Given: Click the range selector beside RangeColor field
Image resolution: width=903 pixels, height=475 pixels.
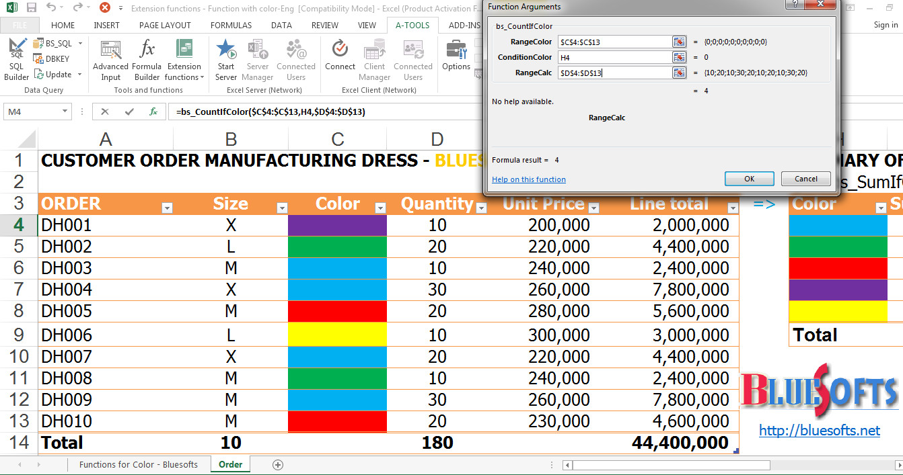Looking at the screenshot, I should [x=679, y=42].
